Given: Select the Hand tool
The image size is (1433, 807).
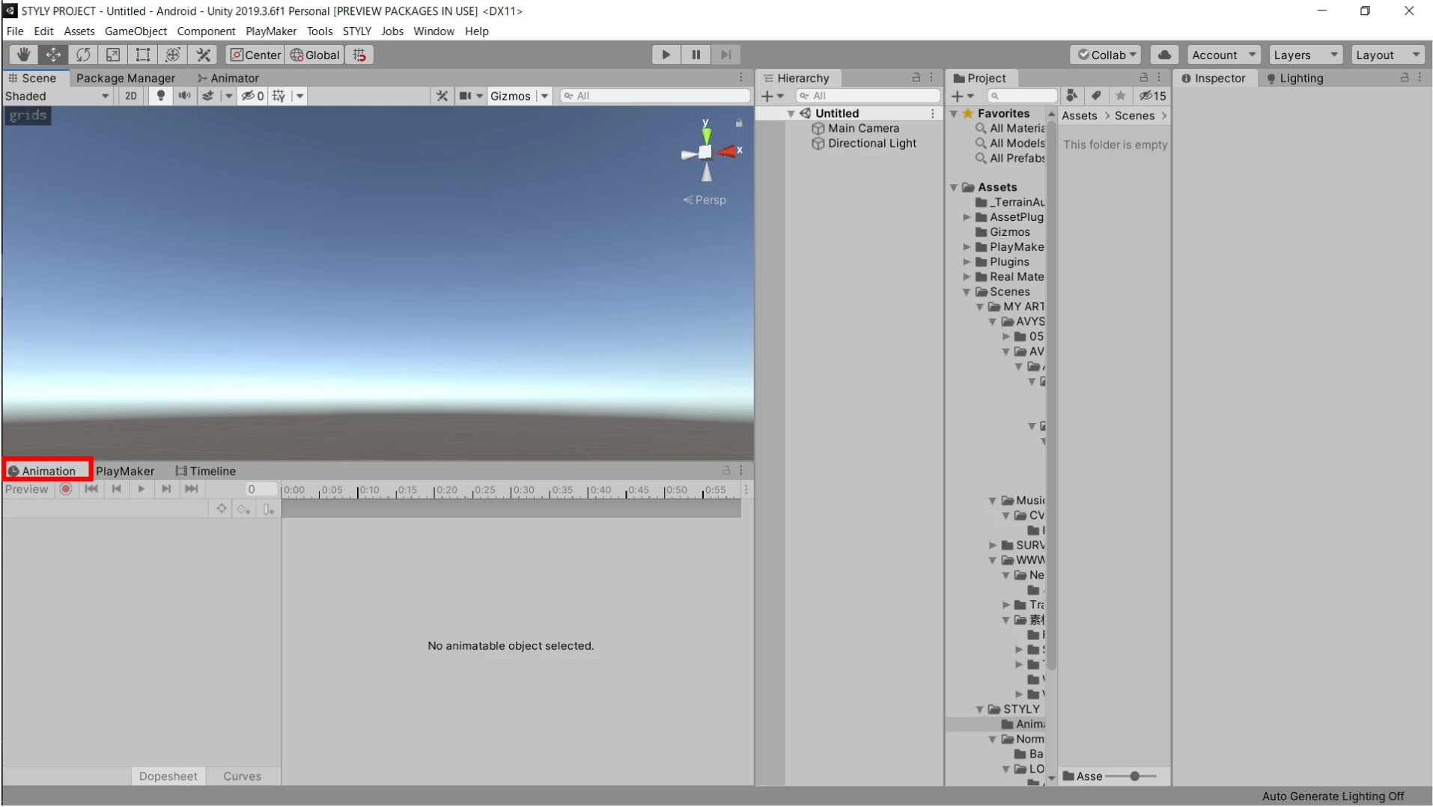Looking at the screenshot, I should [23, 55].
